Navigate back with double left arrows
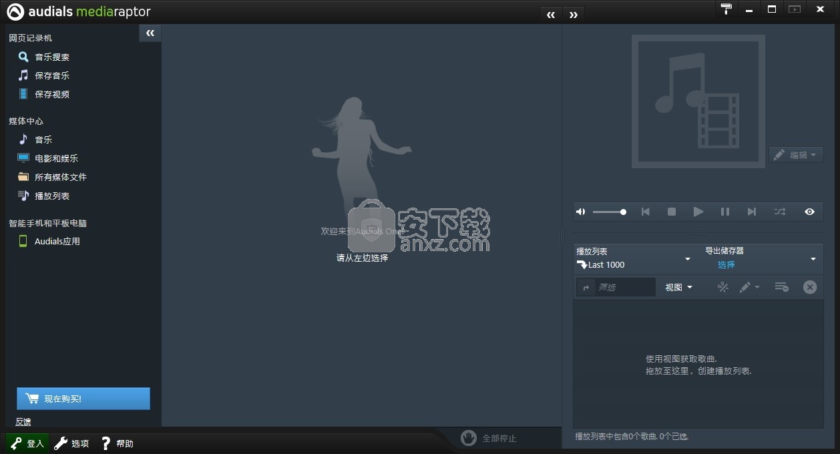 click(551, 15)
